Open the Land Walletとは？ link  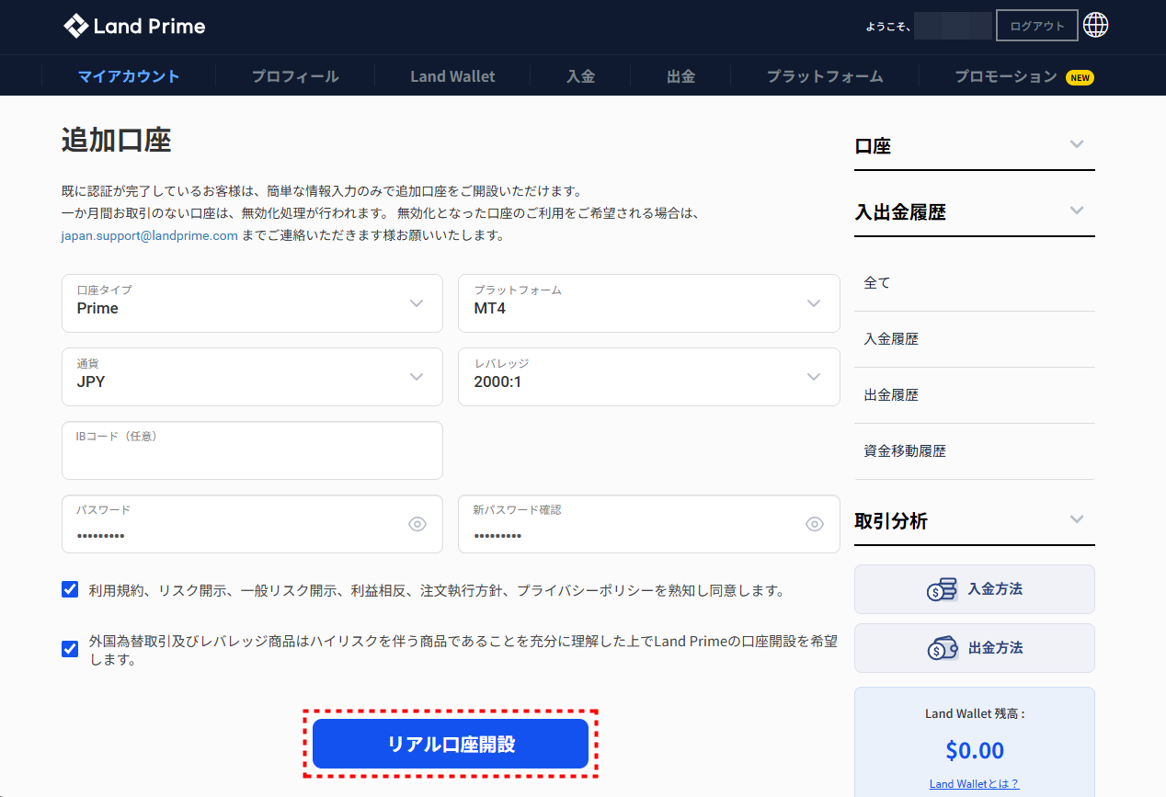975,784
